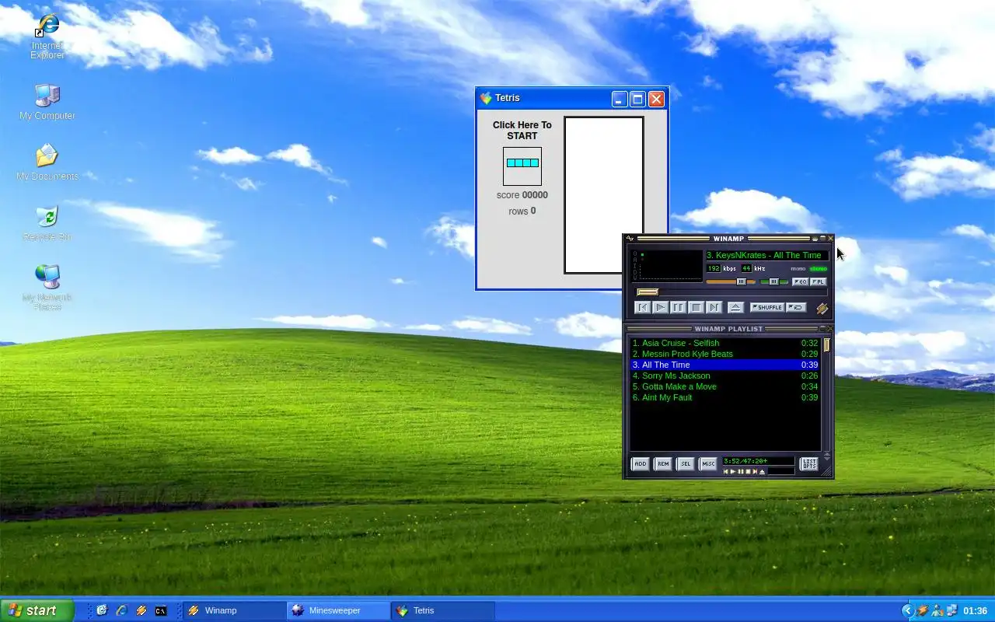Image resolution: width=995 pixels, height=622 pixels.
Task: Toggle the PL playlist window button
Action: click(x=818, y=281)
